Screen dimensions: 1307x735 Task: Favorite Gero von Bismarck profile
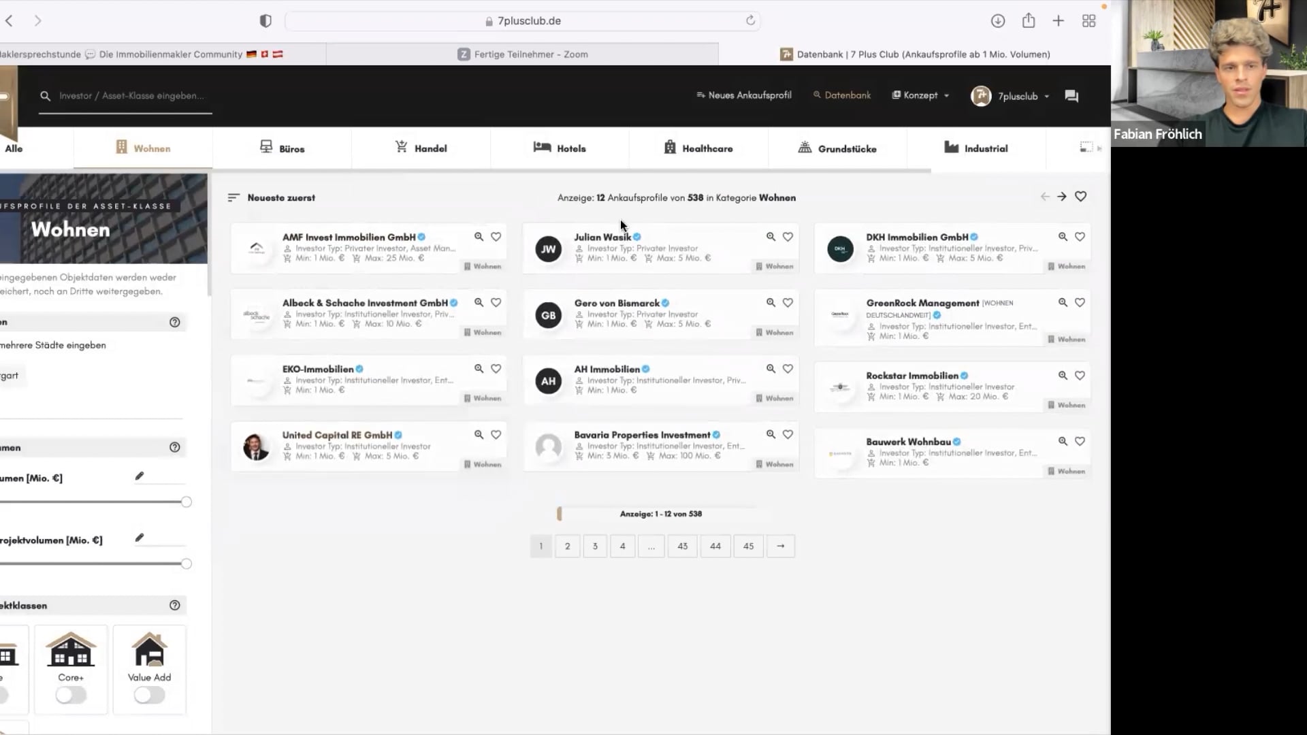click(x=788, y=302)
